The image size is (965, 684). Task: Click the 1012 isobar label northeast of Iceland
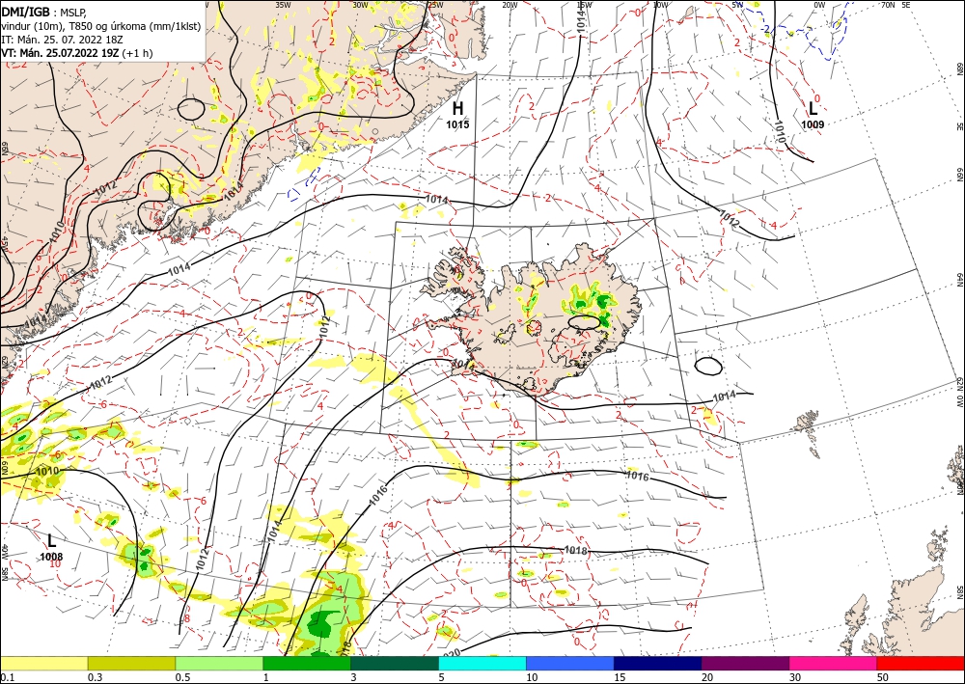coord(729,219)
